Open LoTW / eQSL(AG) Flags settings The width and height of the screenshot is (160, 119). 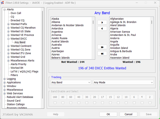(24, 72)
